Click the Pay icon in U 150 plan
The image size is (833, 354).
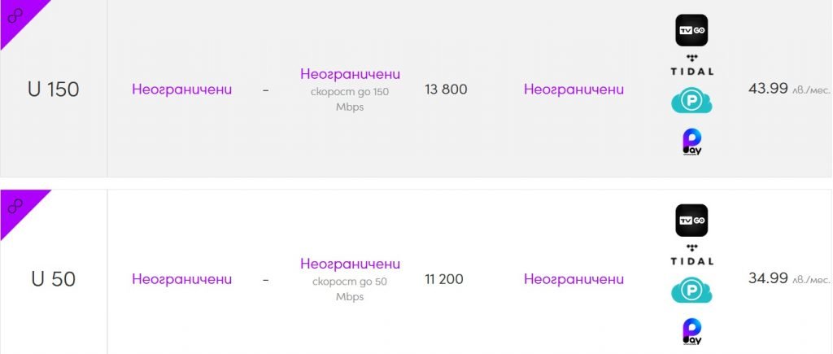691,142
